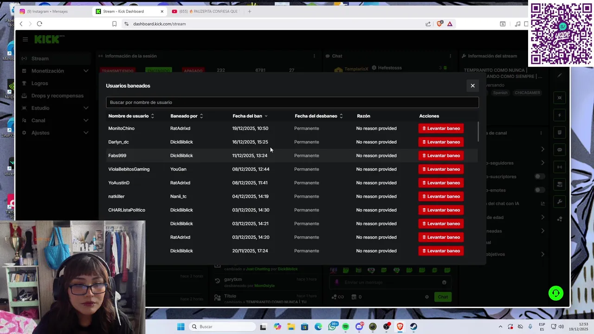Lift ban for ViolaBebitosGaming

441,169
